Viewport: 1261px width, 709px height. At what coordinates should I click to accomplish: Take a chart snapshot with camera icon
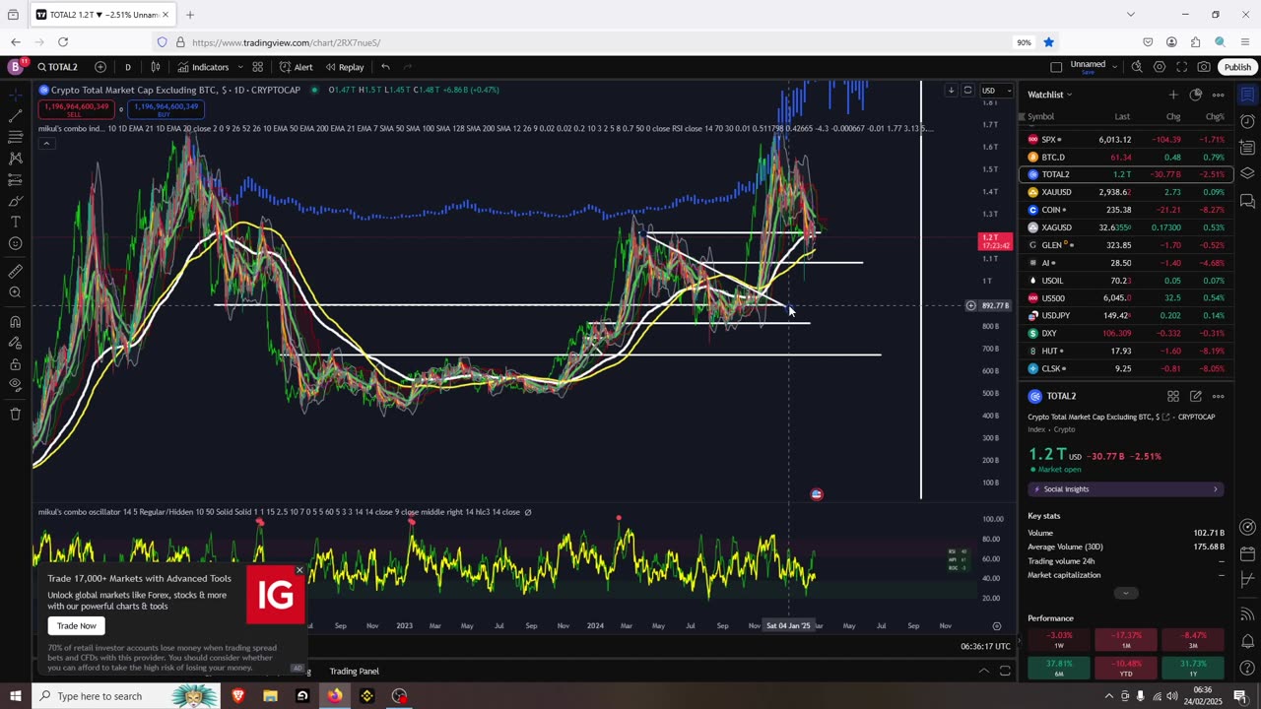coord(1204,67)
